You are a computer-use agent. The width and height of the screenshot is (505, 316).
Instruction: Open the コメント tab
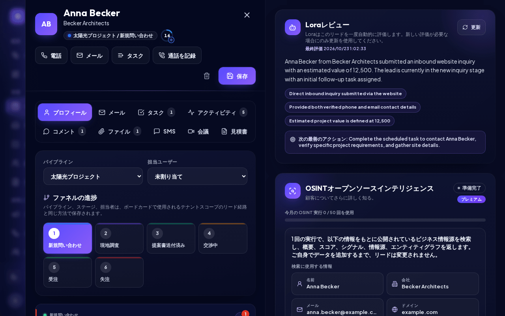pos(64,131)
